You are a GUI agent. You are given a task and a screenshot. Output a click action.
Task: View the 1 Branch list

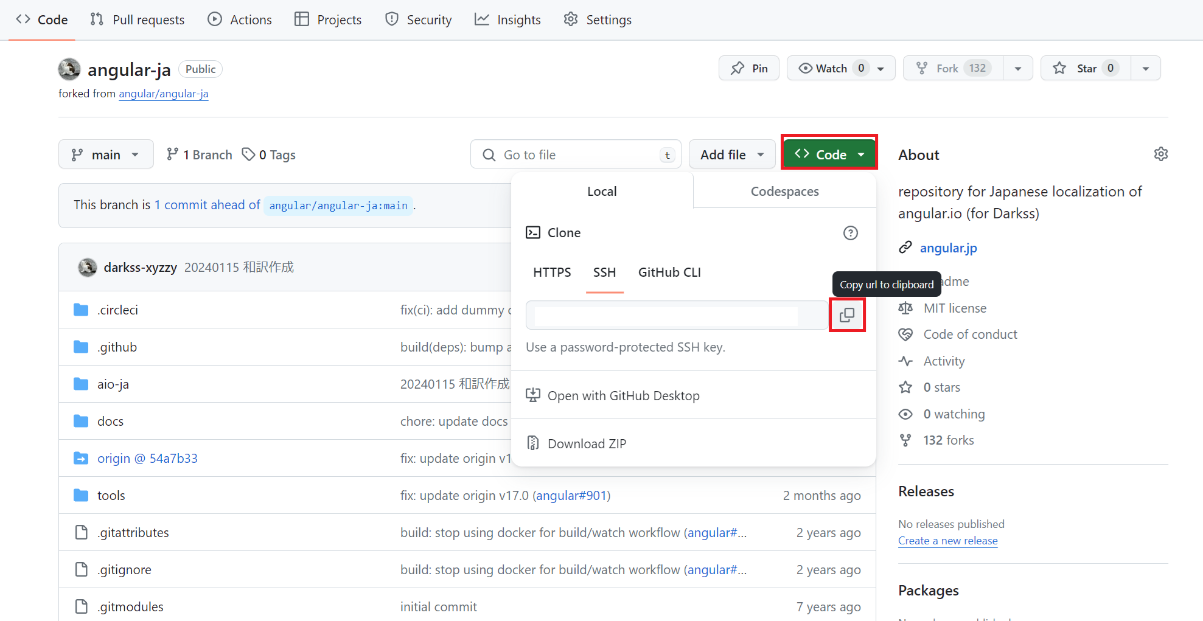[x=200, y=154]
